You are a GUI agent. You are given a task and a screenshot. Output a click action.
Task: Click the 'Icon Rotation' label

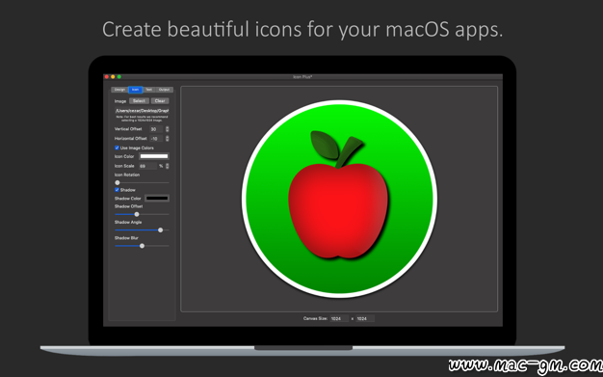pos(127,175)
